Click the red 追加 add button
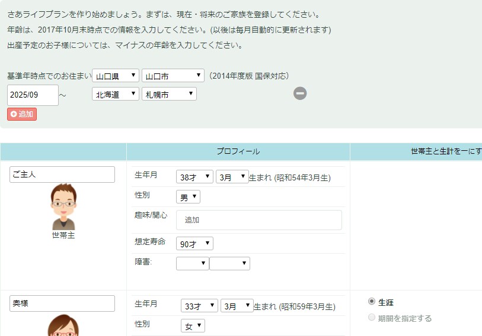The width and height of the screenshot is (482, 336). (x=22, y=114)
